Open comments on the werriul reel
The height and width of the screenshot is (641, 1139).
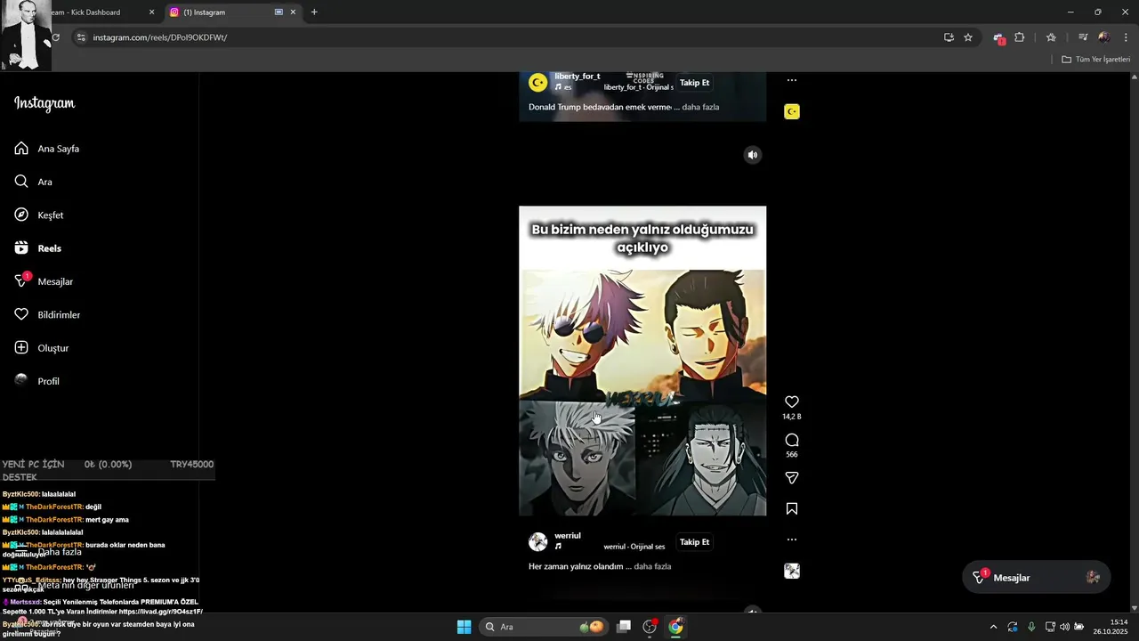tap(792, 440)
